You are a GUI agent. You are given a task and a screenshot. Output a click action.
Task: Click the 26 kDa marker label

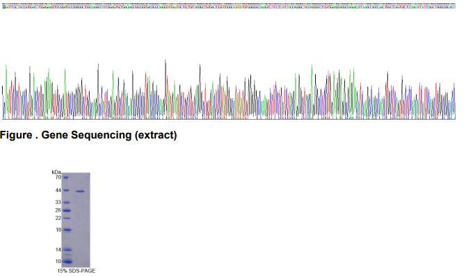(58, 210)
